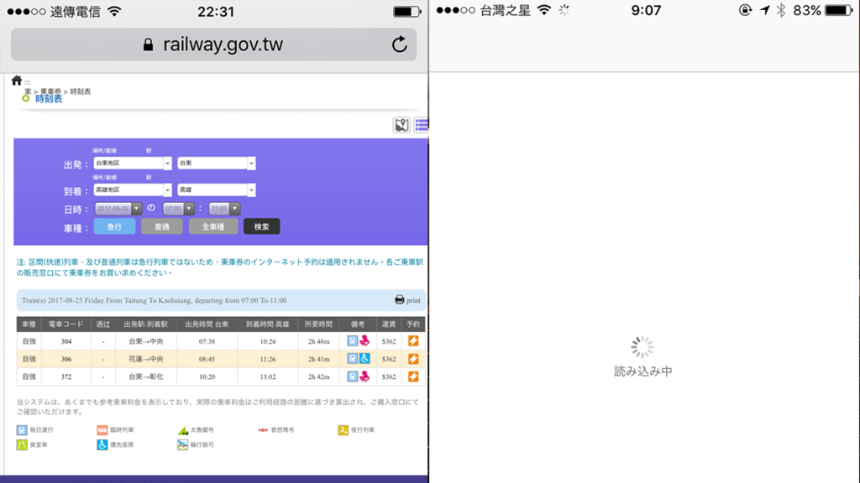Click 時刻表 in the breadcrumb

(80, 91)
